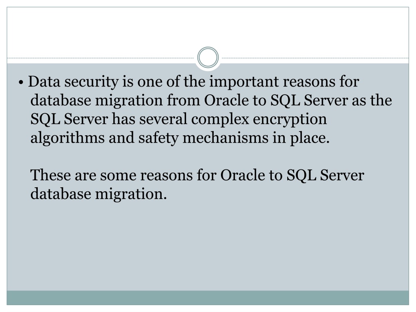
Task: Click the circle ornament on the divider
Action: (x=208, y=58)
